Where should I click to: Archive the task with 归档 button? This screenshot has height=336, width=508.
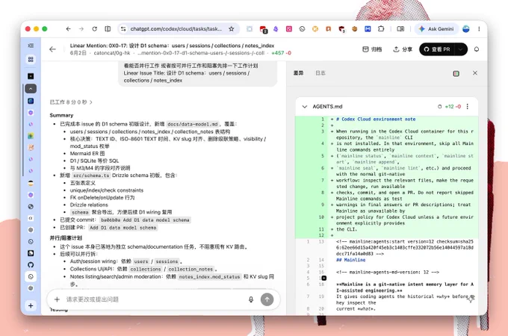click(x=372, y=49)
